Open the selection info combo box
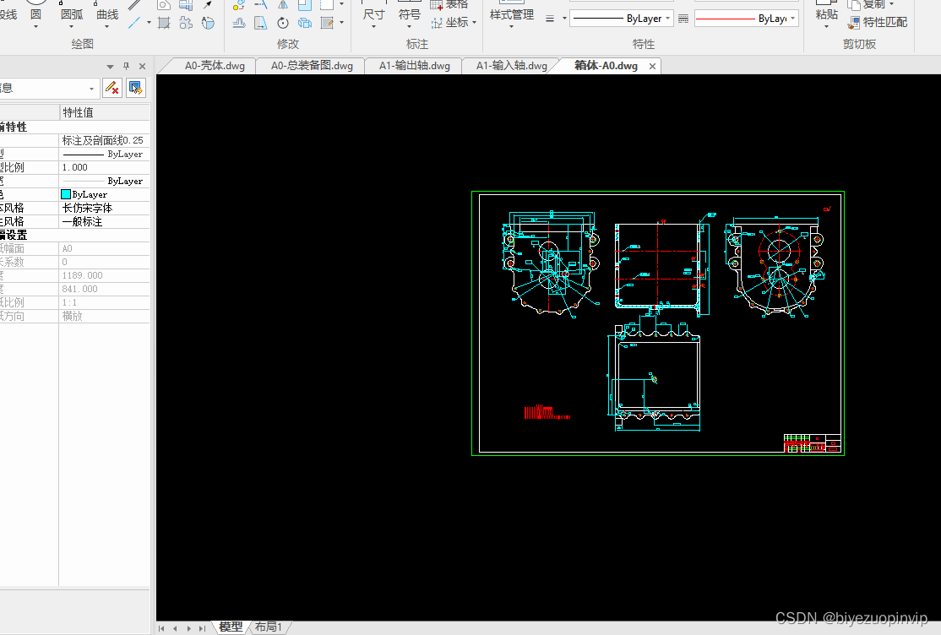The height and width of the screenshot is (635, 941). (48, 88)
